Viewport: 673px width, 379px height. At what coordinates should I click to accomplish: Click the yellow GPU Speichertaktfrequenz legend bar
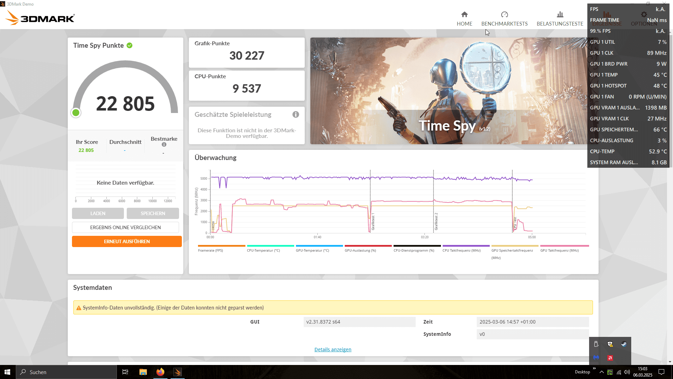pyautogui.click(x=515, y=246)
